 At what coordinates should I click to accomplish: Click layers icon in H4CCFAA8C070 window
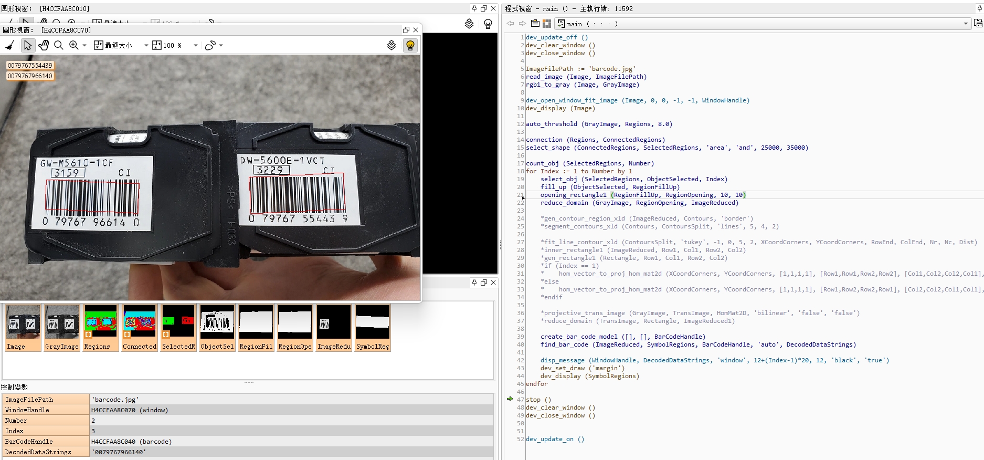pyautogui.click(x=392, y=46)
